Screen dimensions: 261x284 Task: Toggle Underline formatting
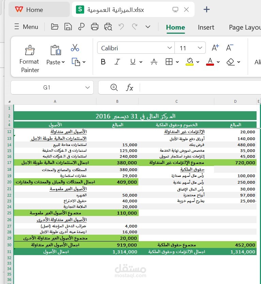[x=133, y=62]
